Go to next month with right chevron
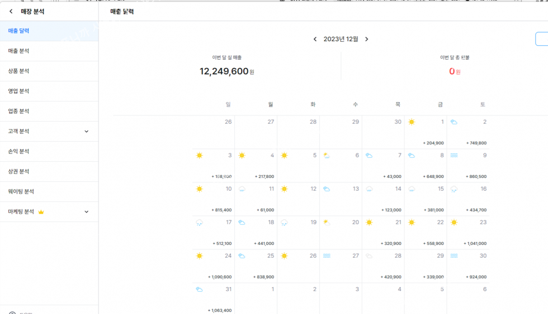548x314 pixels. click(367, 39)
